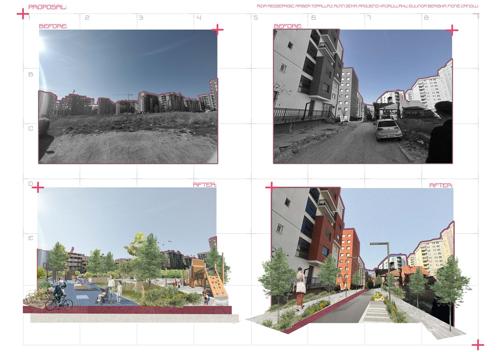Viewport: 498px width, 352px height.
Task: Click plus marker at right before-photo's top-right corner
Action: pos(452,30)
